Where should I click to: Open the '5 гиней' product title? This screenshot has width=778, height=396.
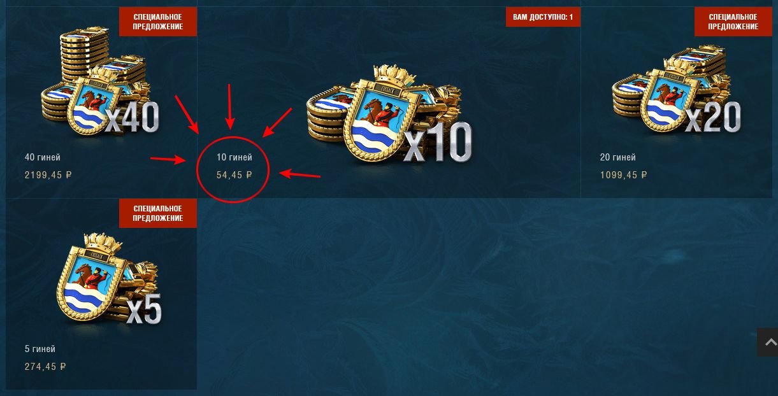click(x=40, y=349)
